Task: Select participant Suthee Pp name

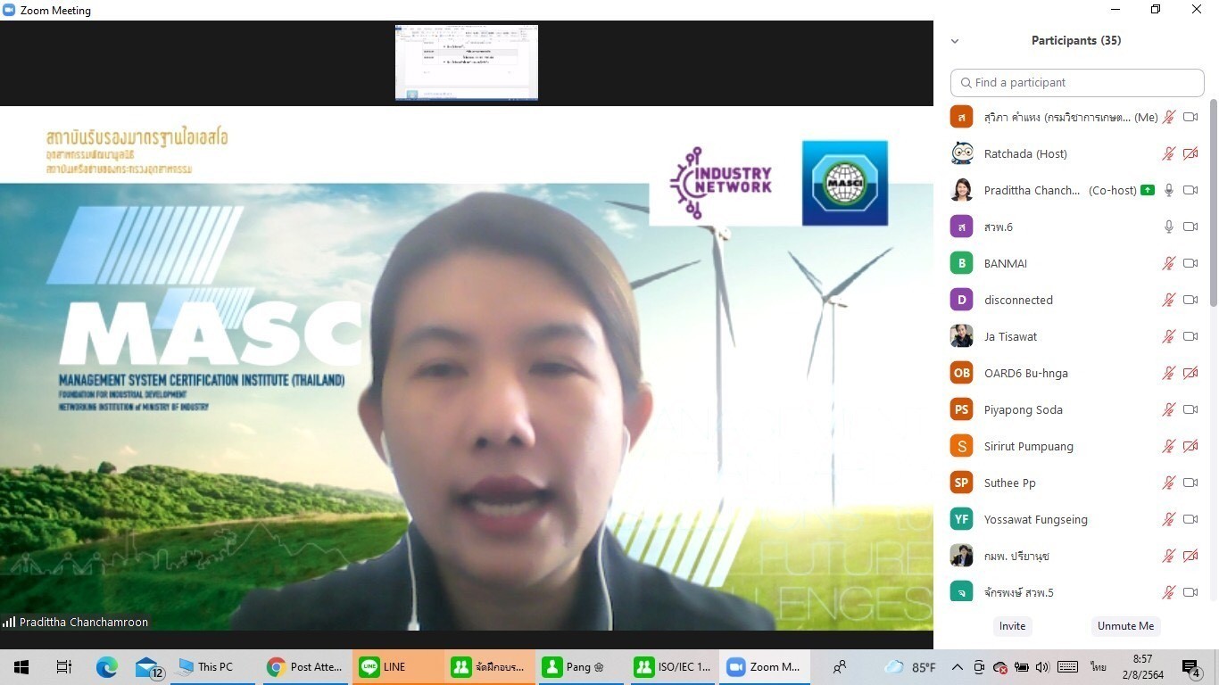Action: [1010, 483]
